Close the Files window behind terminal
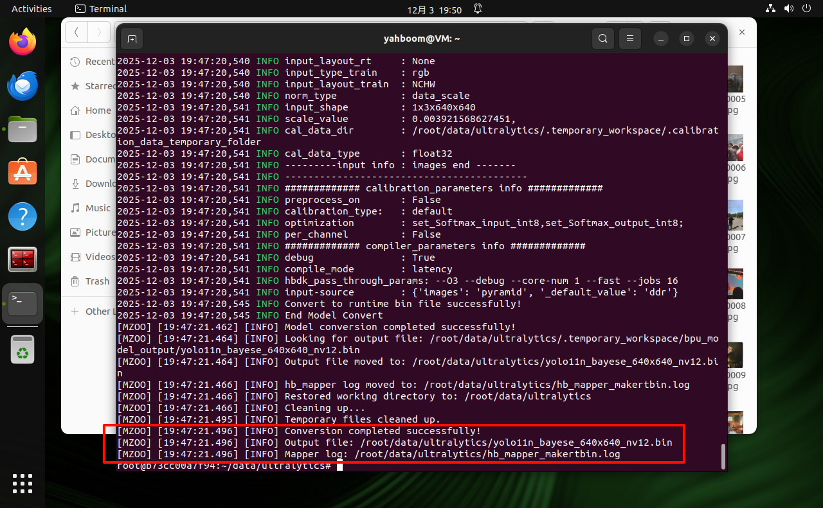The width and height of the screenshot is (823, 508). click(x=742, y=31)
